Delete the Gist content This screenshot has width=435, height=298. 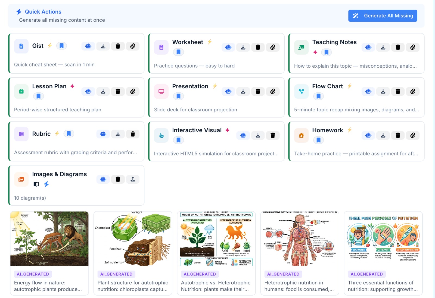118,46
